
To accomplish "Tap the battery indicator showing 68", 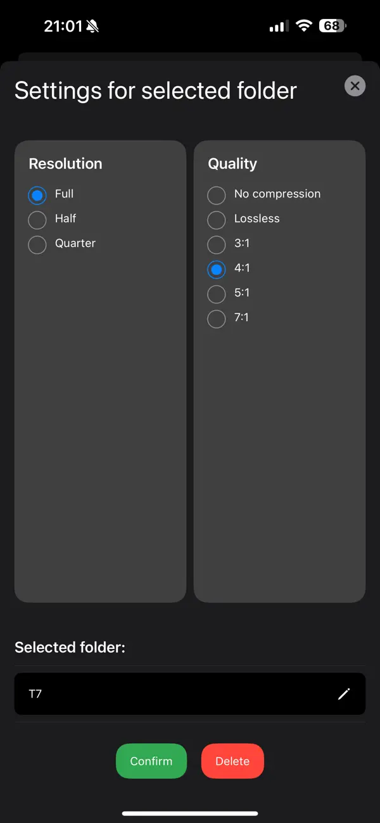I will (x=330, y=26).
